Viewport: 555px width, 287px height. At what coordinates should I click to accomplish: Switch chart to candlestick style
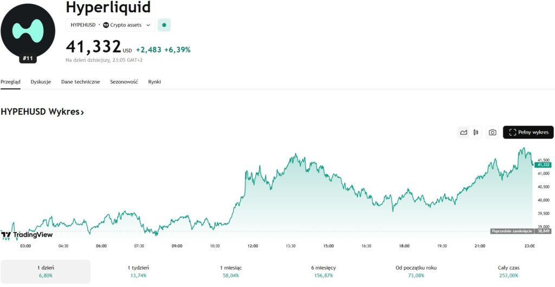pyautogui.click(x=476, y=132)
